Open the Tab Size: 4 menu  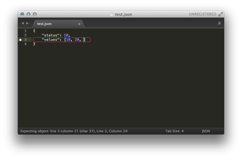click(174, 131)
